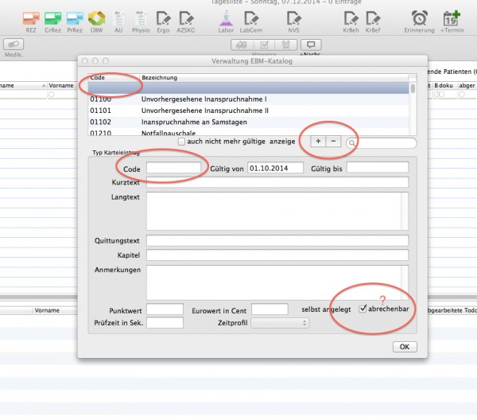Click the magnifier icon in search field
This screenshot has width=477, height=420.
pos(351,143)
